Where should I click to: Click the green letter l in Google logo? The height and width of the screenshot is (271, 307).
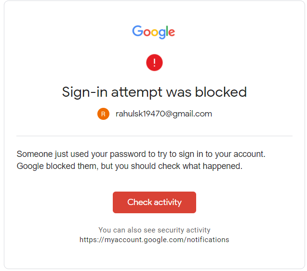tap(166, 31)
